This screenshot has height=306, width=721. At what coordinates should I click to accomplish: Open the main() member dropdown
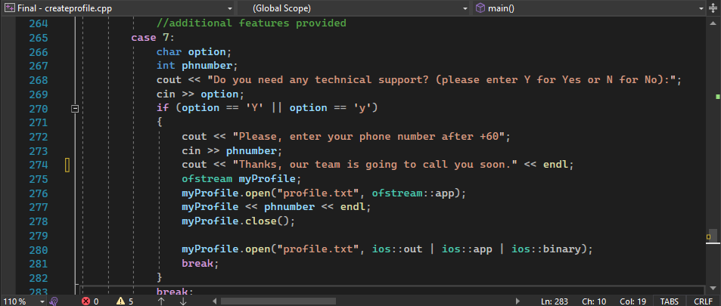pyautogui.click(x=589, y=8)
